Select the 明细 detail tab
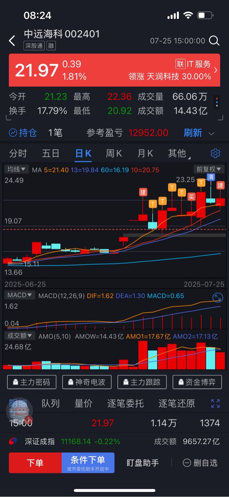This screenshot has height=497, width=229. click(18, 403)
